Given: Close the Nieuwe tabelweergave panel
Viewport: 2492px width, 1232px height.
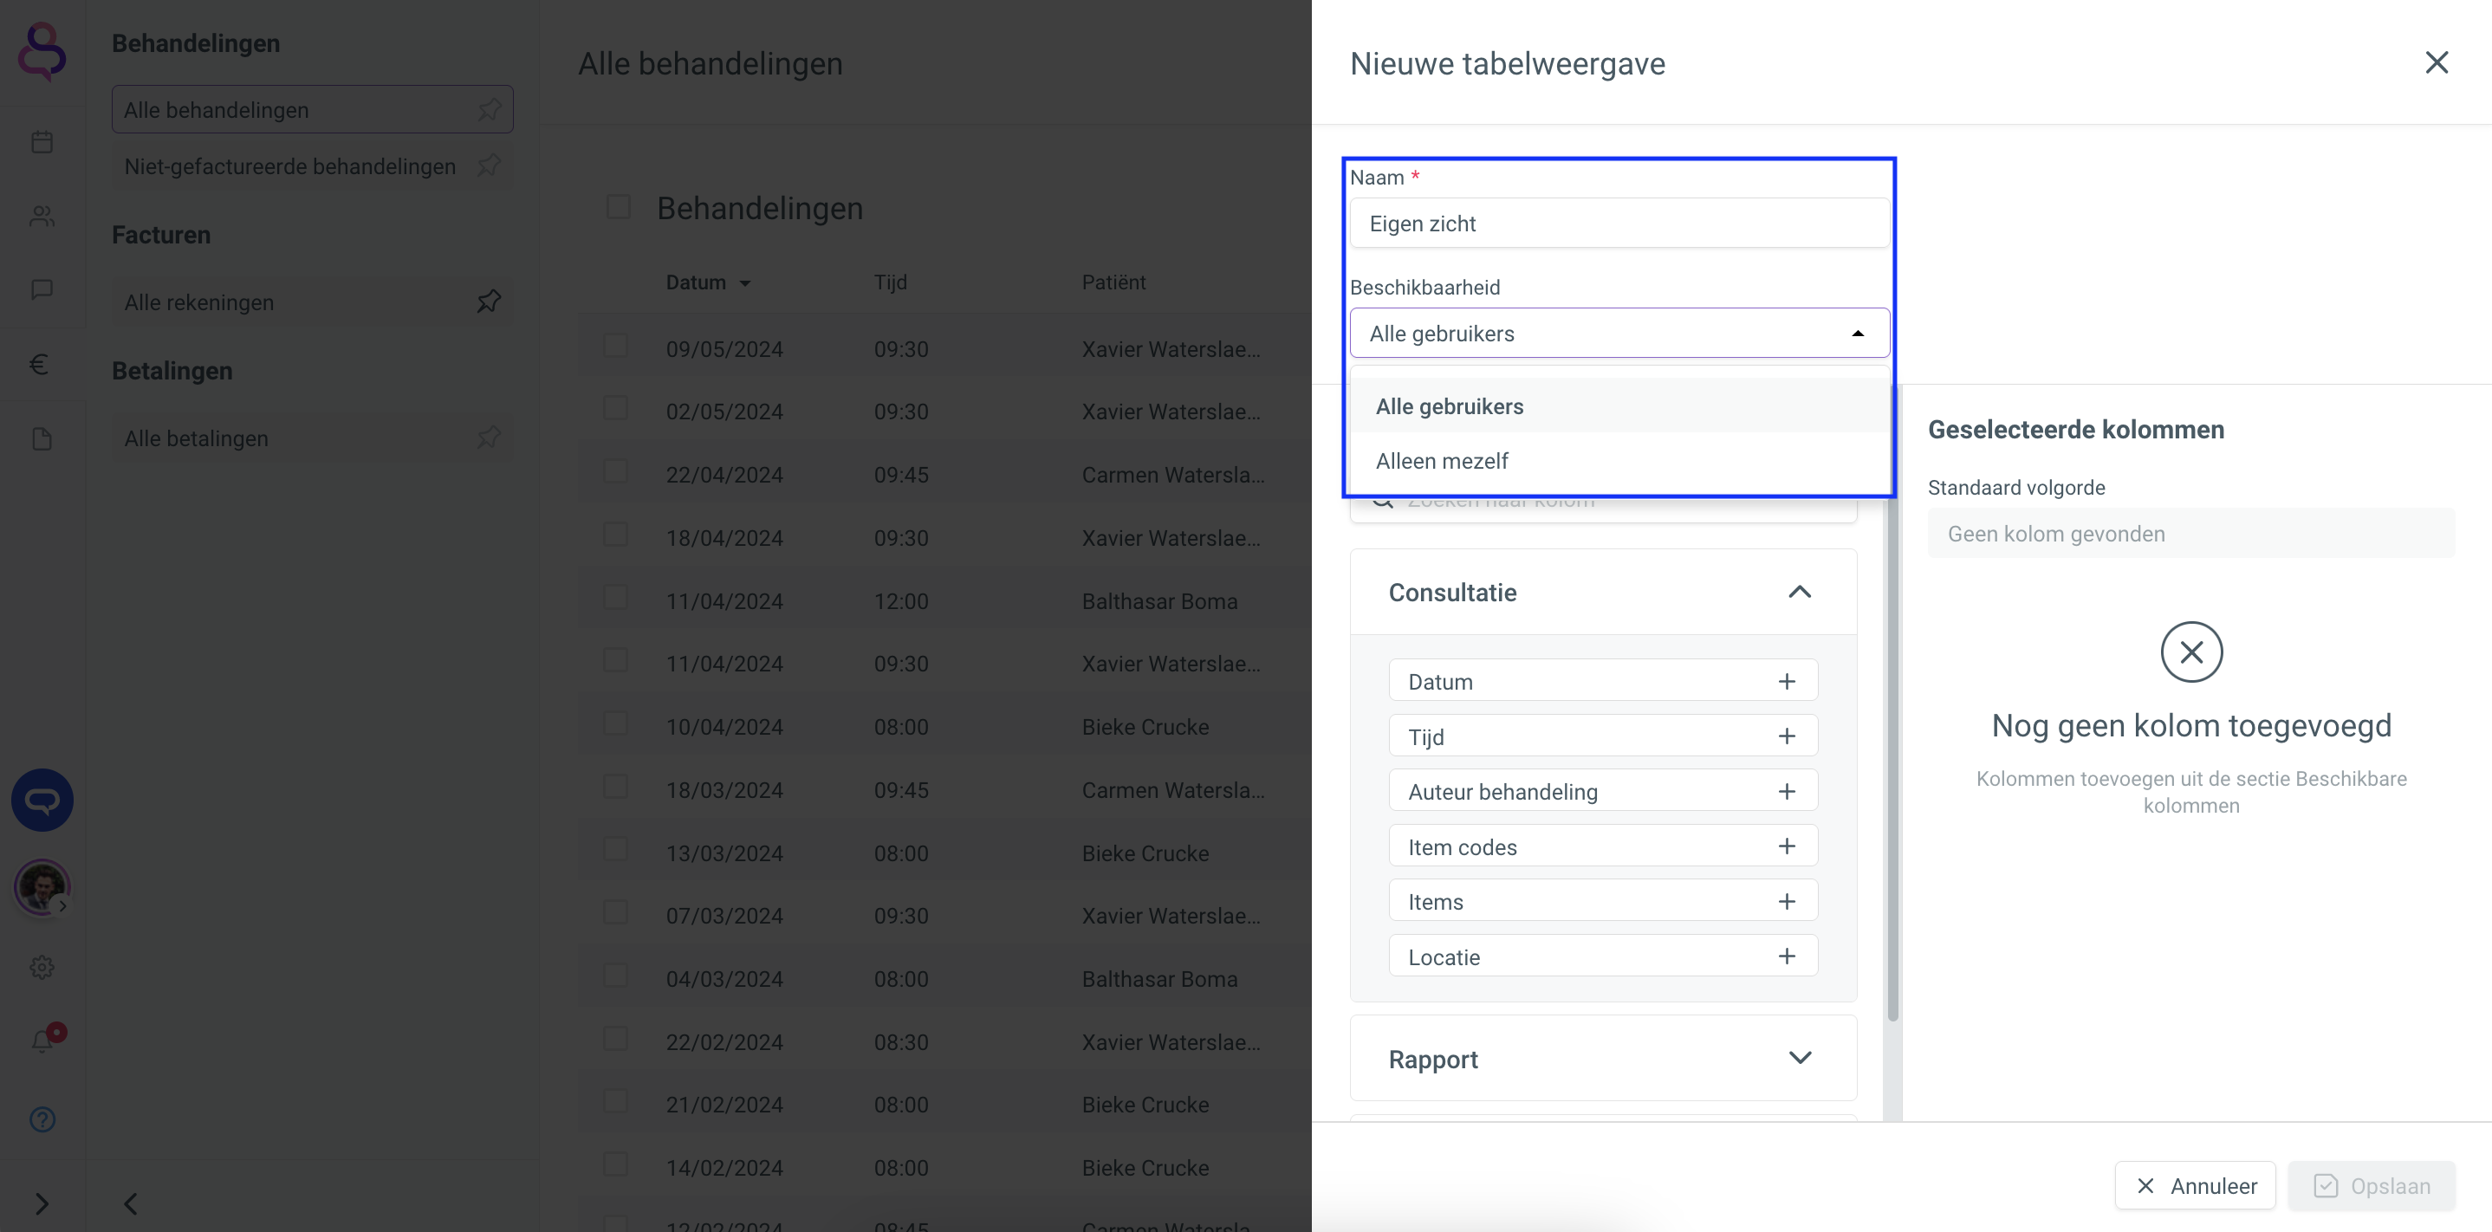Looking at the screenshot, I should coord(2436,63).
